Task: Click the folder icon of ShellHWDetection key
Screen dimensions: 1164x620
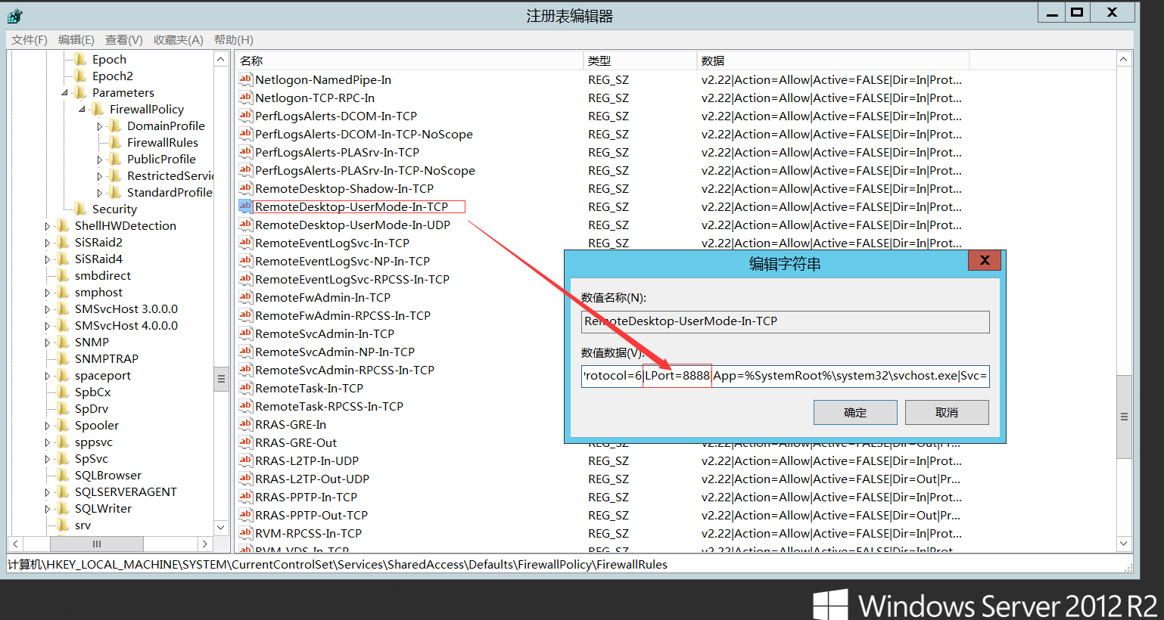Action: pos(64,225)
